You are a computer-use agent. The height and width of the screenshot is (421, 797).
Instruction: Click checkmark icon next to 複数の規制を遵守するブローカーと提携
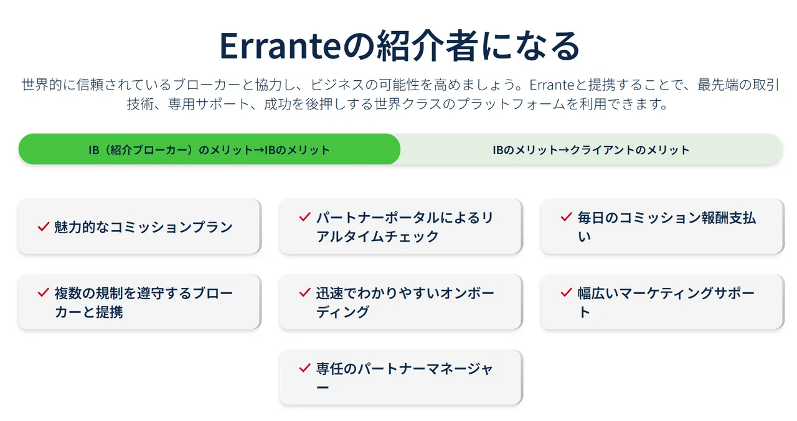pos(43,292)
